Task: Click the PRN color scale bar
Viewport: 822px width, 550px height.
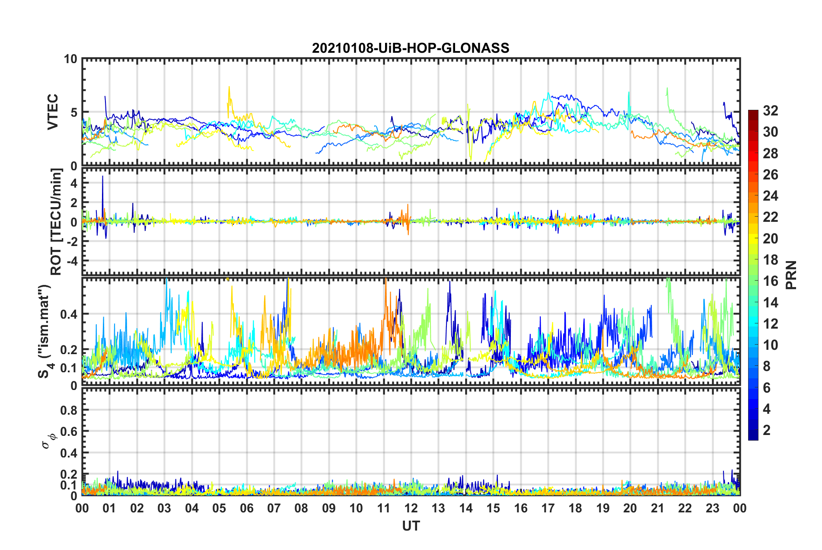Action: 753,275
